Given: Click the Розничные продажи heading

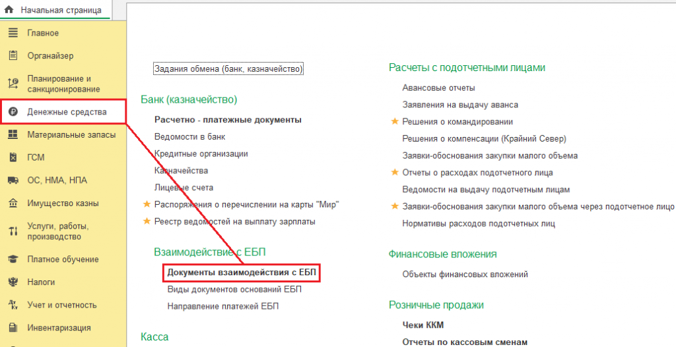Looking at the screenshot, I should click(x=436, y=305).
